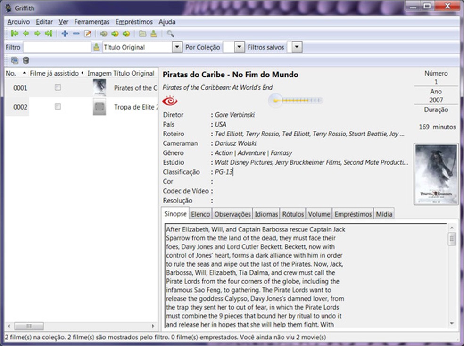464x346 pixels.
Task: Click the Tropa de Elite title text
Action: coord(136,107)
